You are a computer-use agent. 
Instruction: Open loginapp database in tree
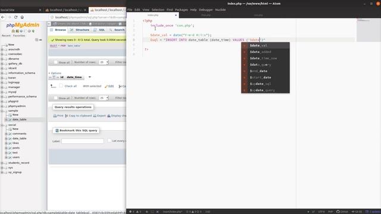14,83
